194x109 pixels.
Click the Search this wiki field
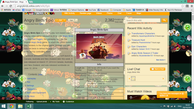click(142, 20)
